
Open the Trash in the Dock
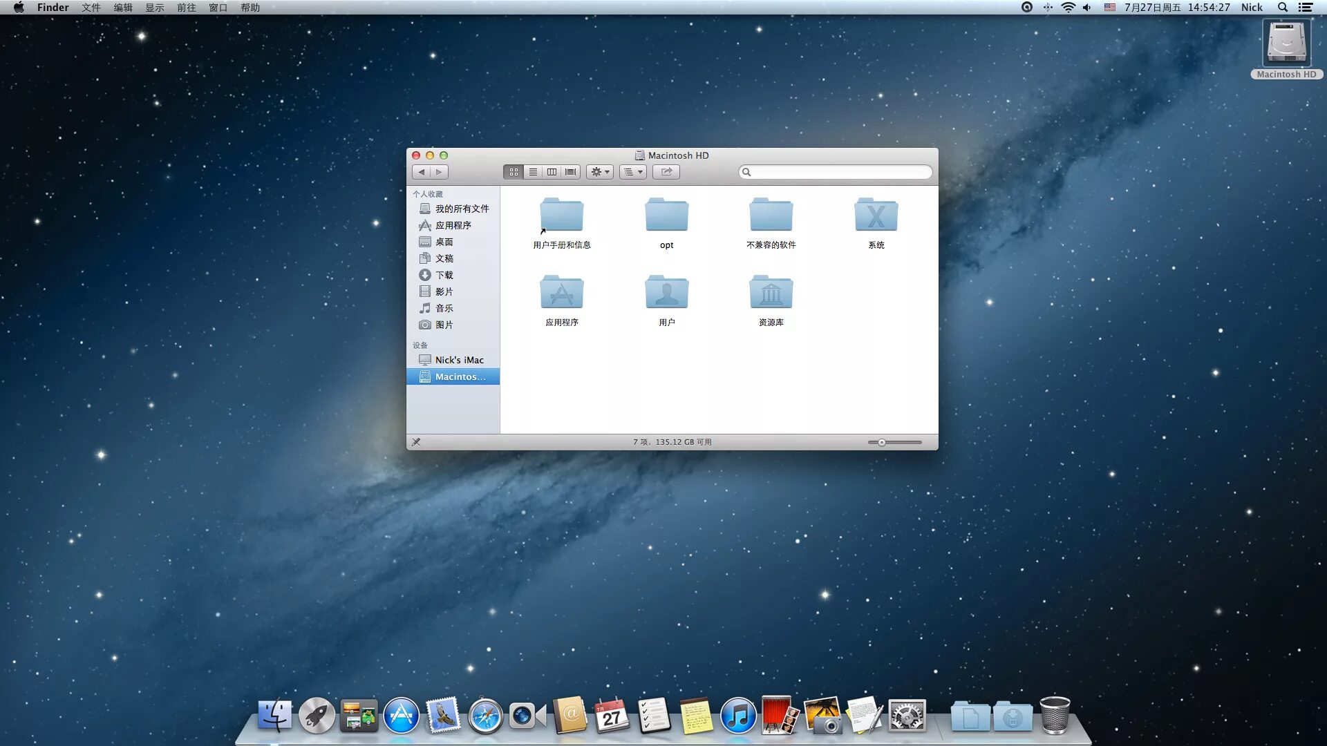tap(1054, 716)
